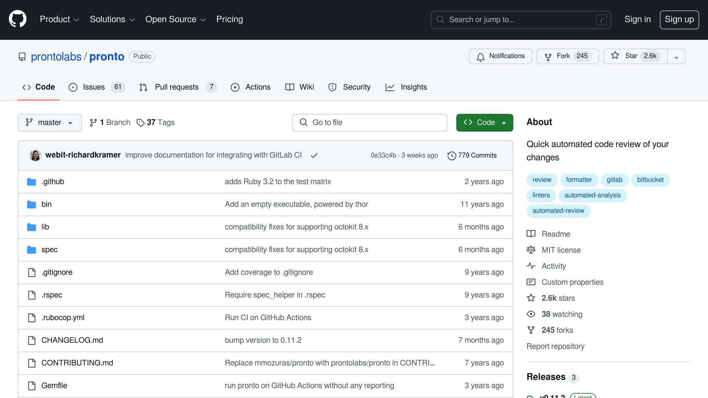Click the automated-analysis topic tag
This screenshot has width=708, height=398.
[592, 196]
